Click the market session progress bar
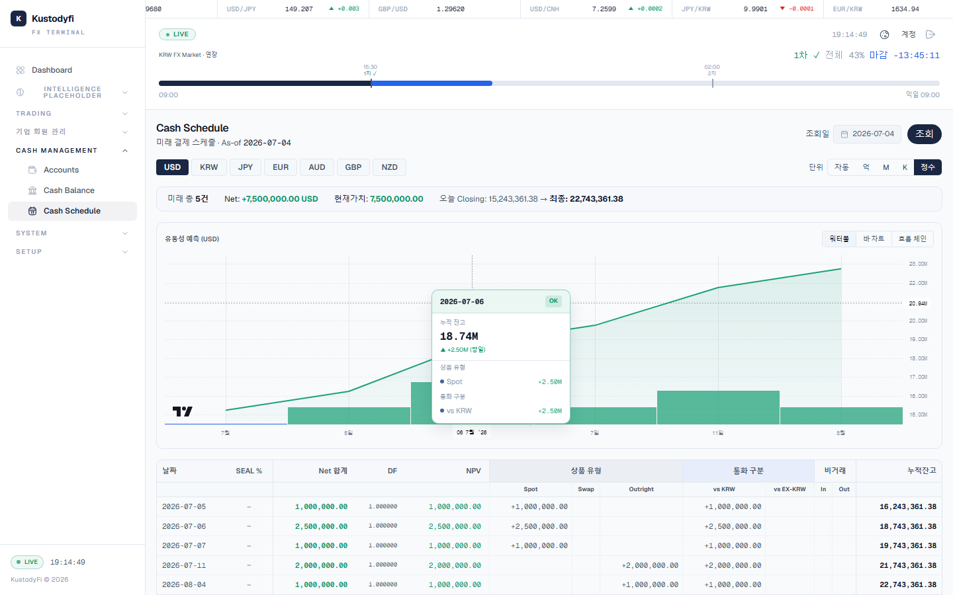 point(549,83)
